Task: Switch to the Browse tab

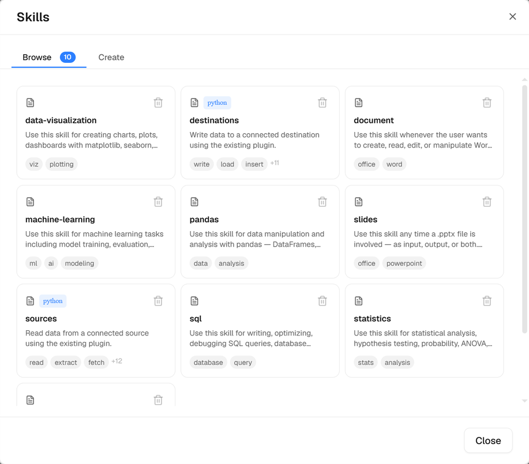Action: coord(49,57)
